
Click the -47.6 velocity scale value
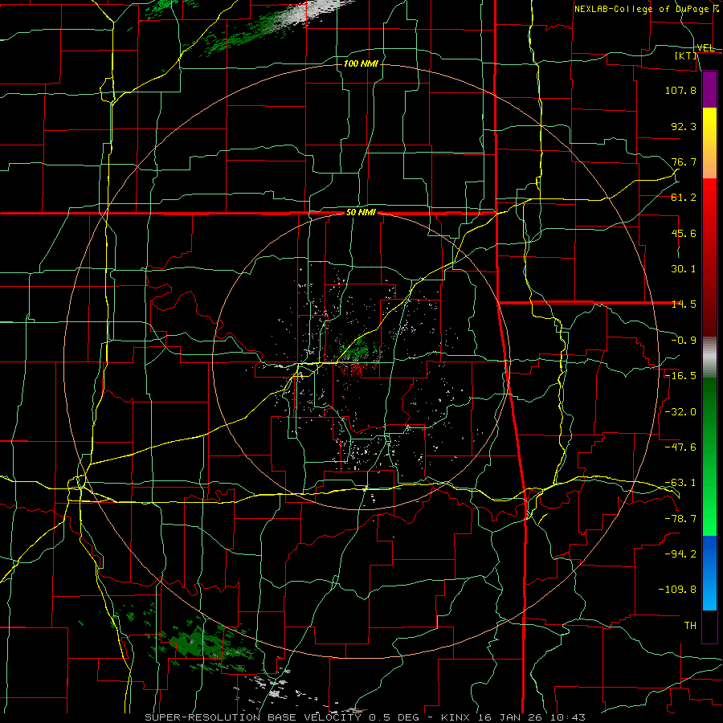point(680,447)
